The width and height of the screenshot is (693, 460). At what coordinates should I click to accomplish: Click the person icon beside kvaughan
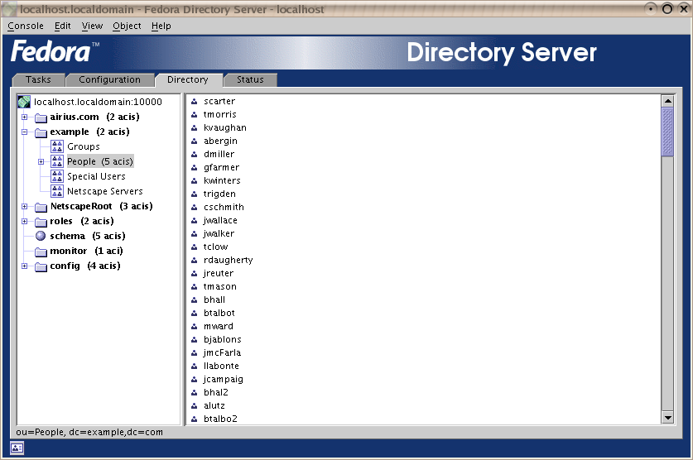(194, 128)
